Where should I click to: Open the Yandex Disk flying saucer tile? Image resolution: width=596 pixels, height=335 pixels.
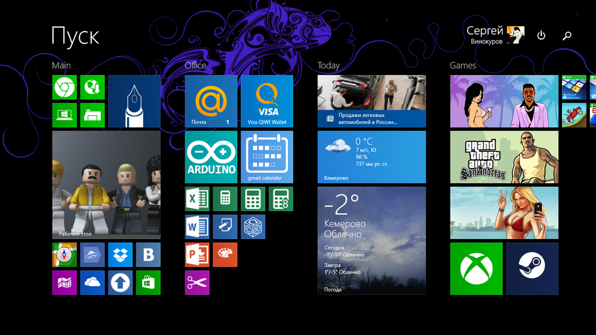(x=92, y=255)
